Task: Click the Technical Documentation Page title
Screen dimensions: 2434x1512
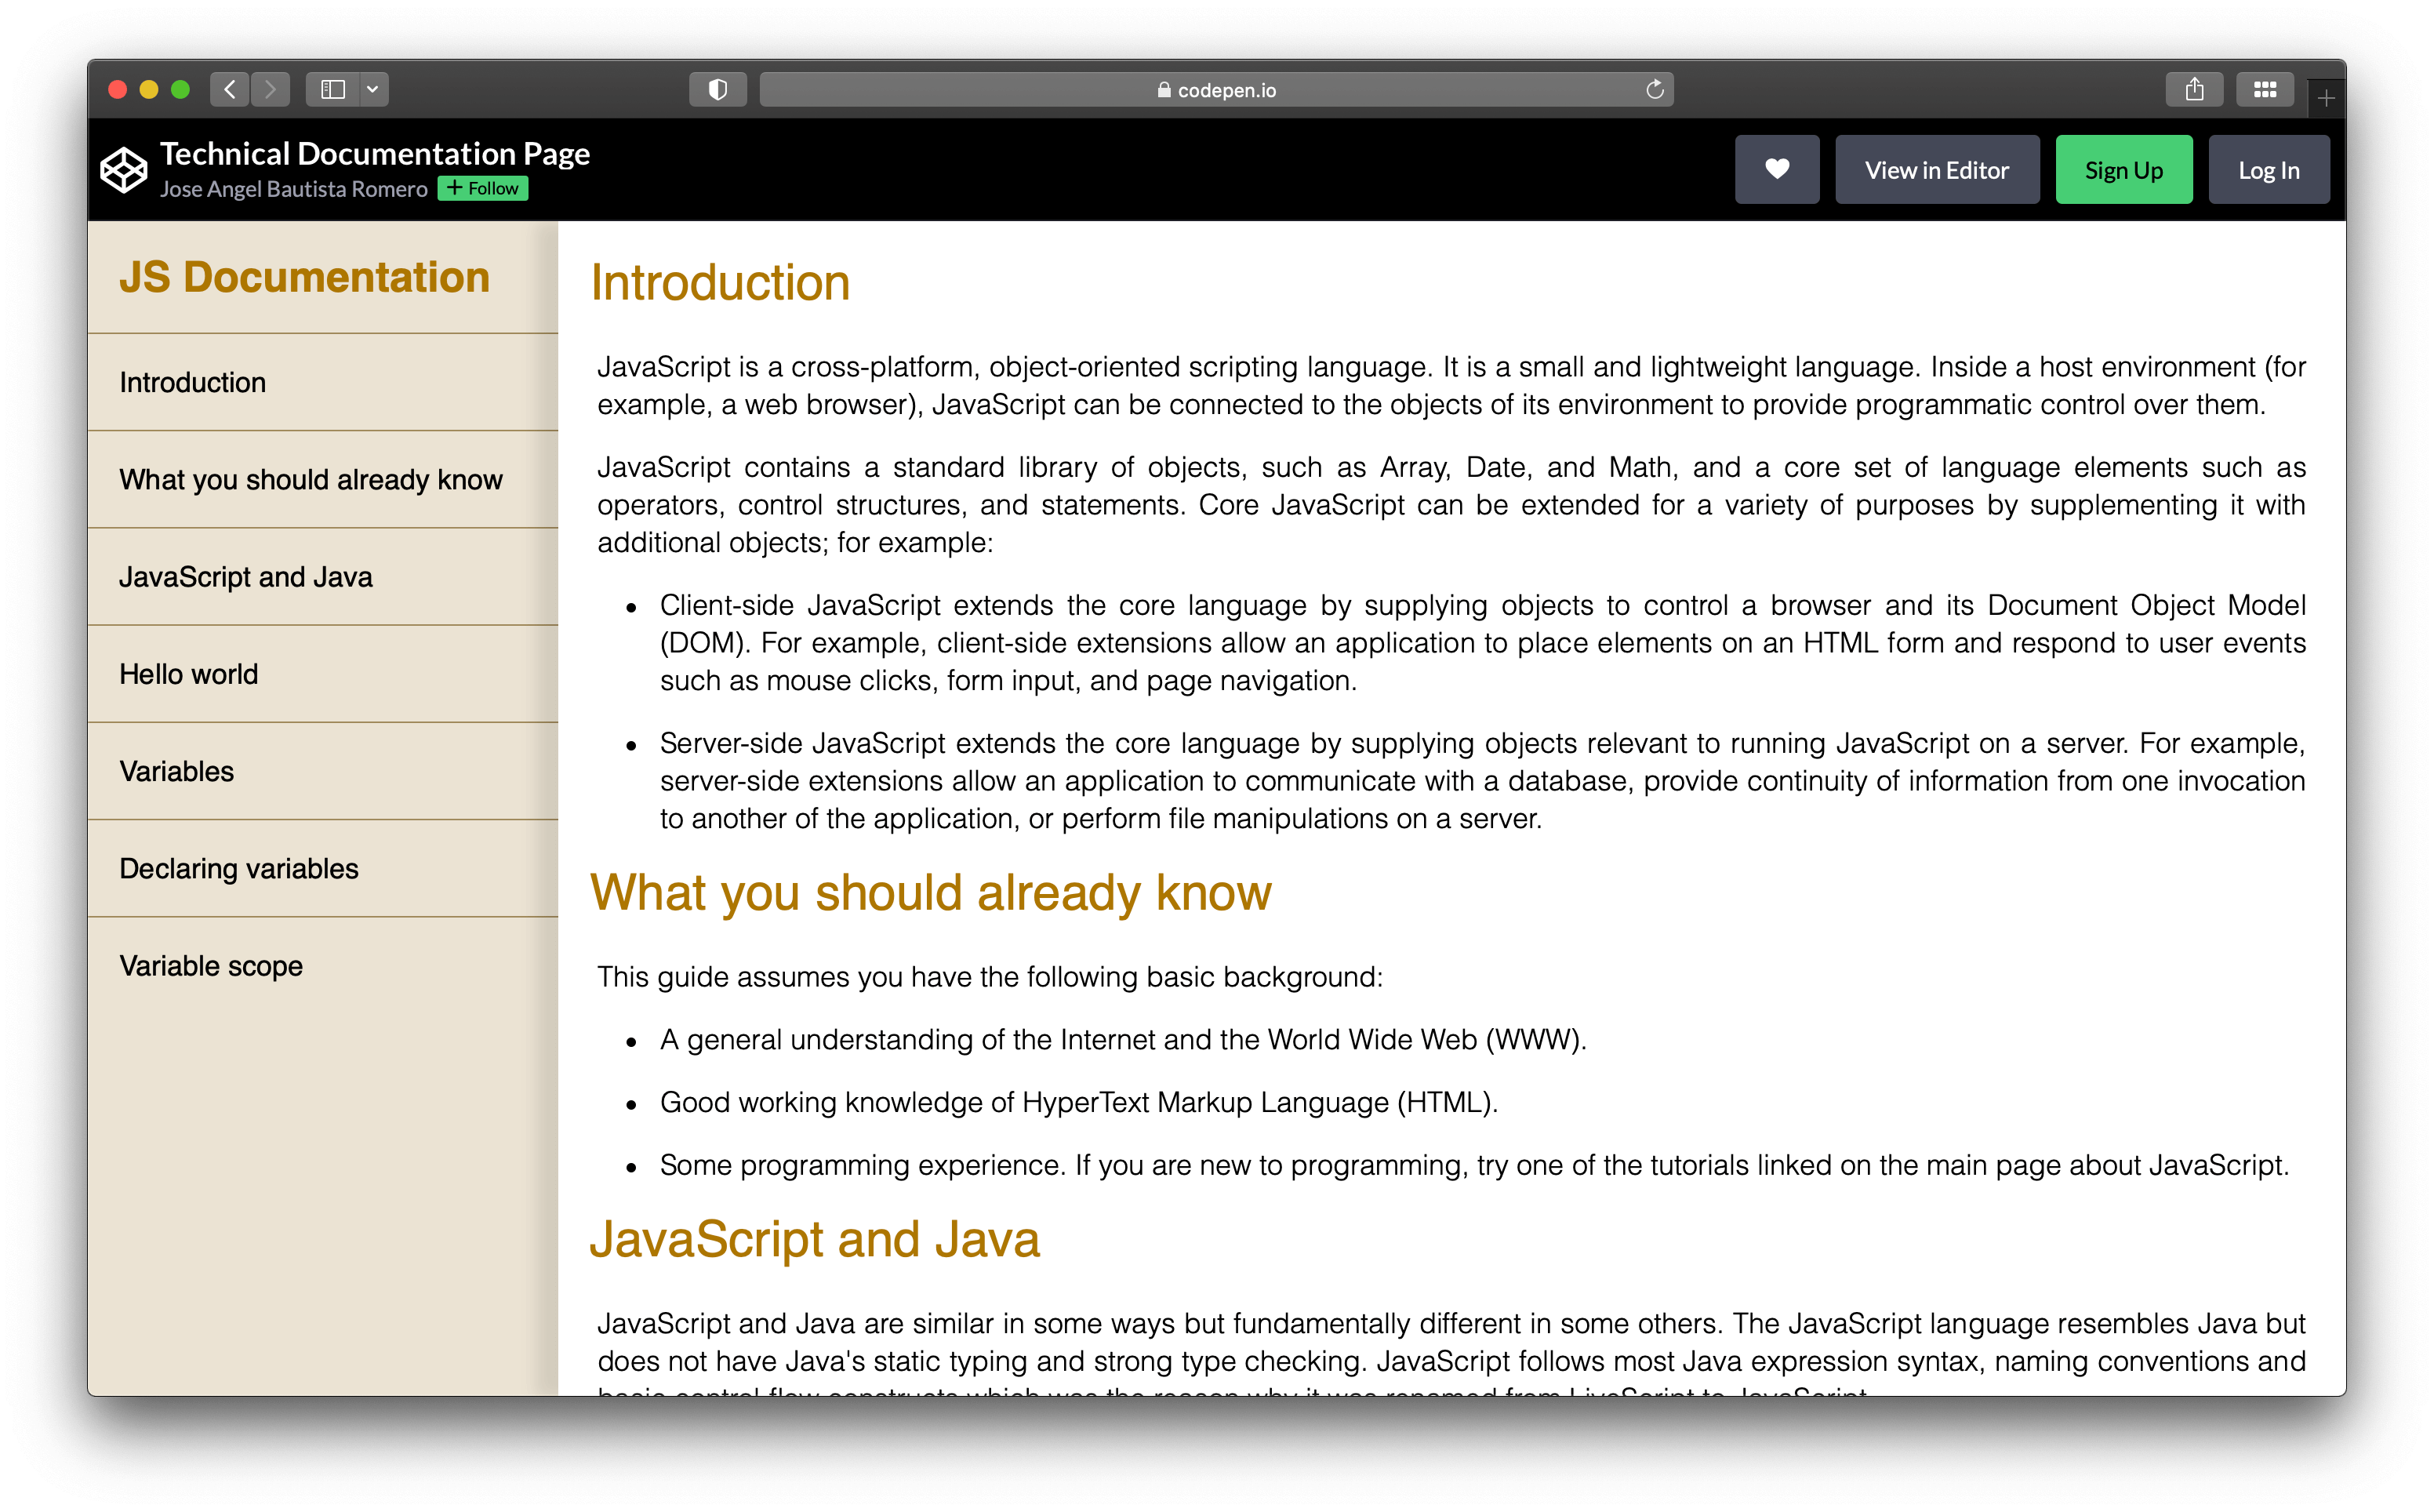Action: tap(375, 153)
